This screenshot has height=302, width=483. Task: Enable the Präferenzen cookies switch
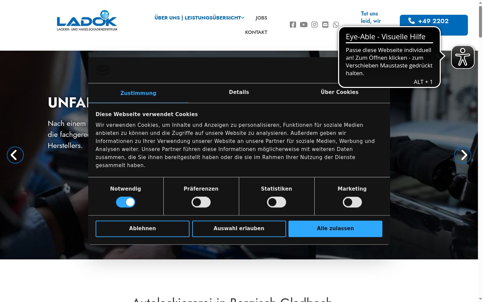(201, 202)
